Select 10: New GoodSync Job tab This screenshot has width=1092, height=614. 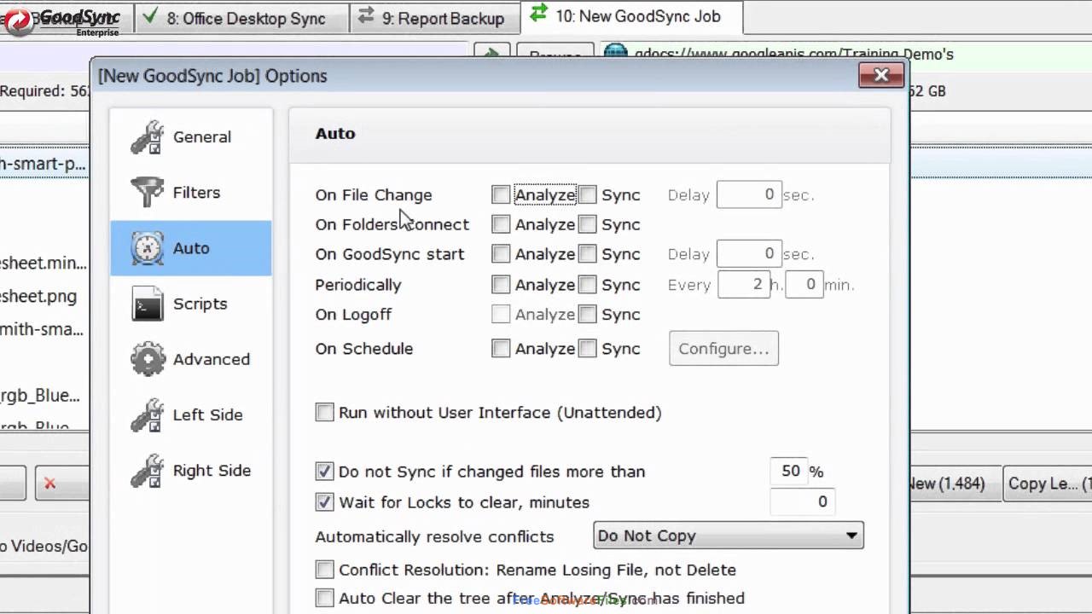pos(631,16)
